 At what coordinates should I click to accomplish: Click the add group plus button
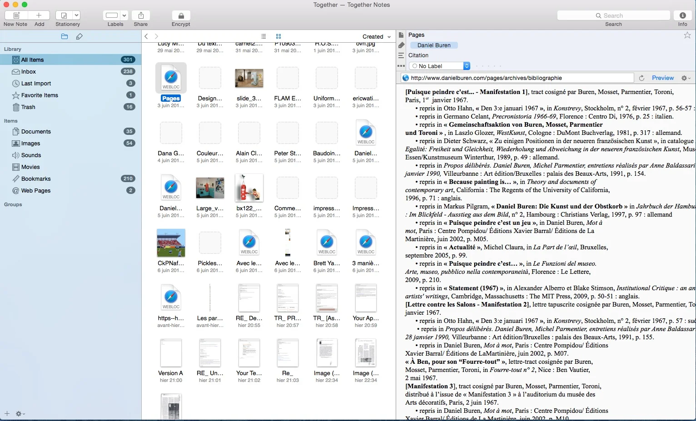[x=7, y=413]
